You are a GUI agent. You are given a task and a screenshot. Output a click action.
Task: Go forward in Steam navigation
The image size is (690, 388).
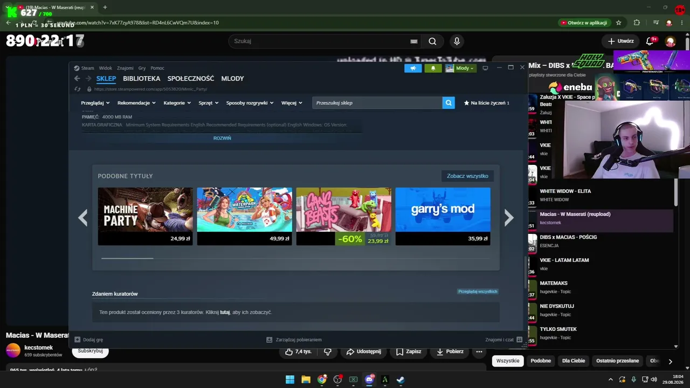[x=87, y=79]
